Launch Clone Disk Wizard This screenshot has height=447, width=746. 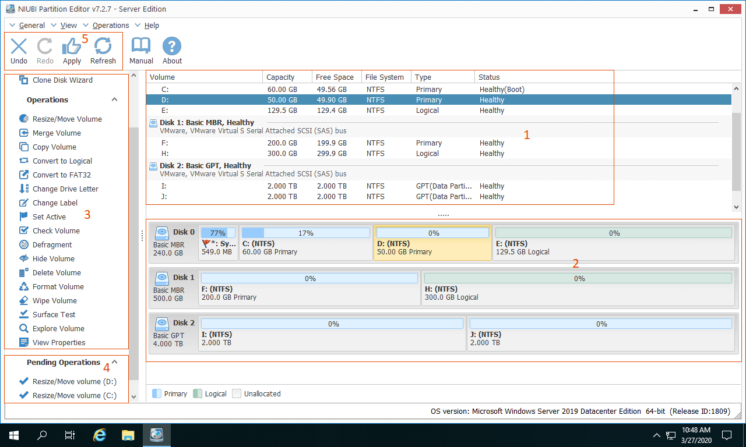(62, 80)
